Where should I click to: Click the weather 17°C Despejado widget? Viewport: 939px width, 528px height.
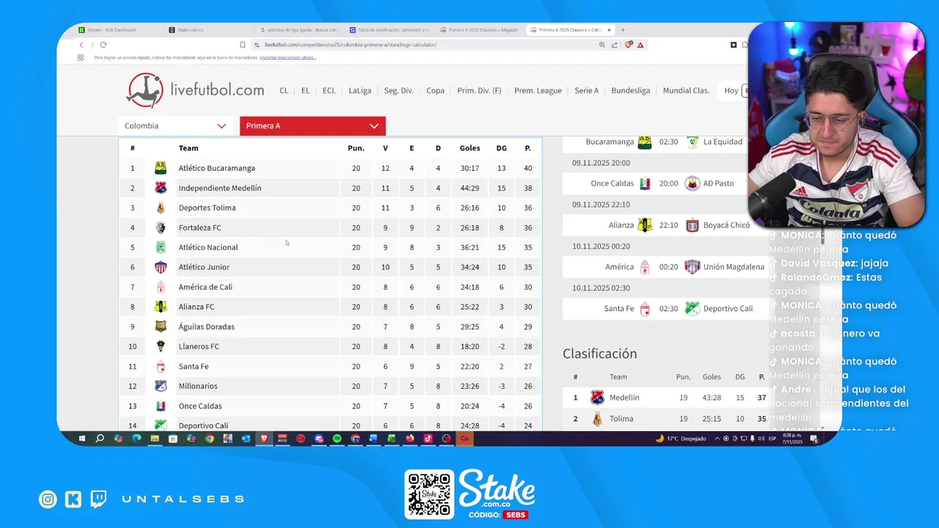(682, 439)
